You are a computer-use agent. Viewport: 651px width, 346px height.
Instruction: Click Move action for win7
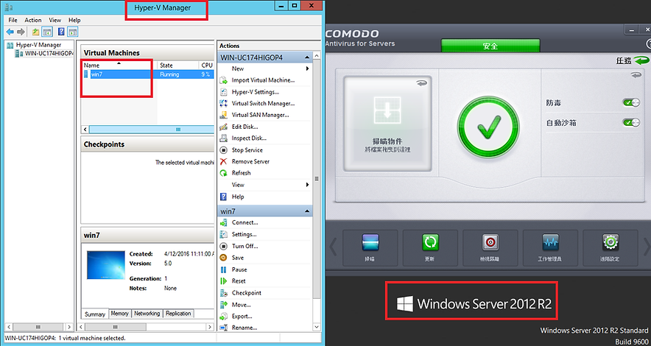tap(242, 305)
